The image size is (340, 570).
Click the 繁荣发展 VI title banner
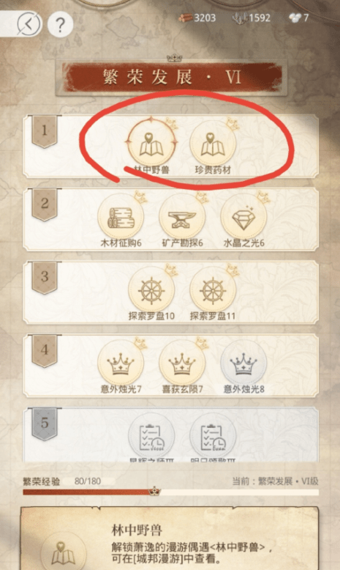click(x=172, y=77)
